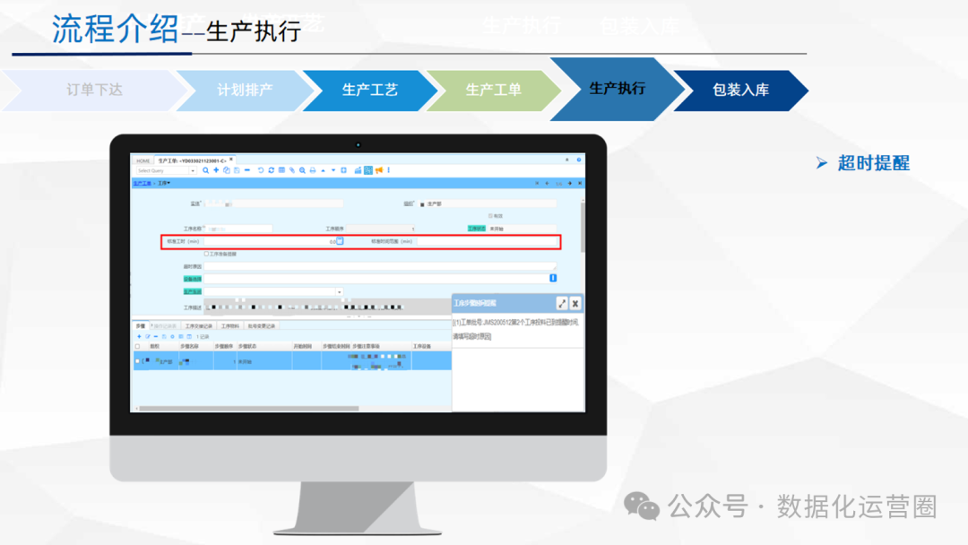Screen dimensions: 968x545
Task: Click the Print icon in toolbar
Action: (x=313, y=170)
